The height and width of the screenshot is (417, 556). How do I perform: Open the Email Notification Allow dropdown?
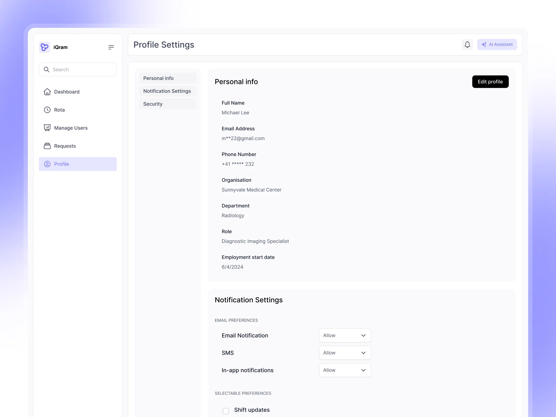(x=345, y=336)
